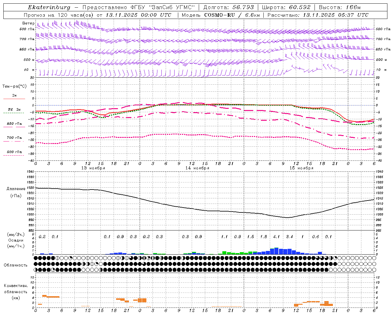Click the 'Конвективн.' convective cloud label
392x313 pixels.
click(16, 286)
